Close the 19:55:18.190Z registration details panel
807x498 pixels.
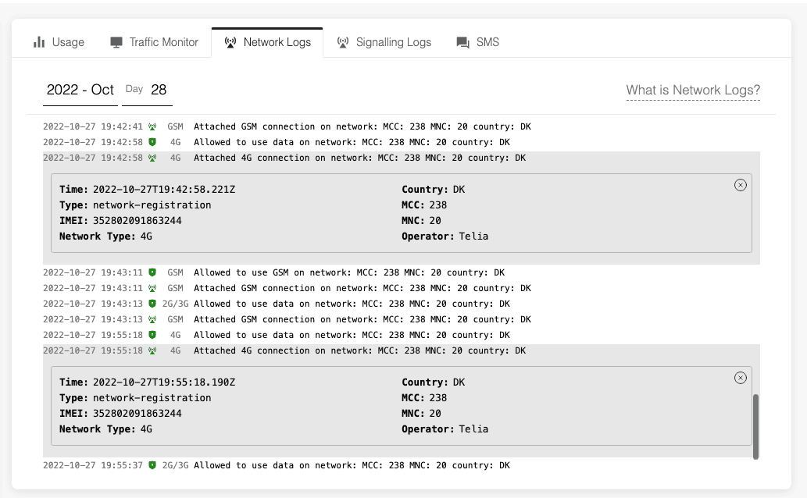[x=741, y=378]
